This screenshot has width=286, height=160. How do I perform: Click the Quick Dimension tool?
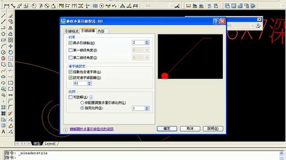[x=61, y=6]
